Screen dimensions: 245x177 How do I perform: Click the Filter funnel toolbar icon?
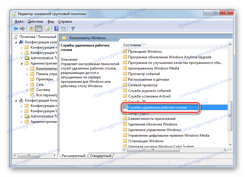point(73,29)
